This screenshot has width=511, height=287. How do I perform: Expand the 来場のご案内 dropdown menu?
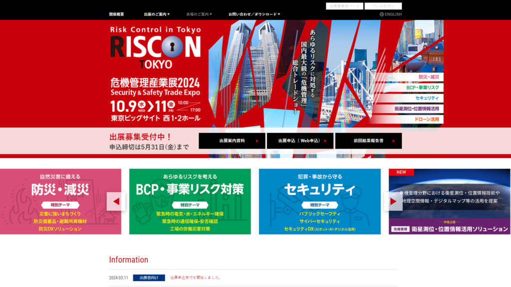tap(199, 14)
